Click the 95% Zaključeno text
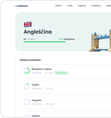Viewport: 111px width, 118px height. point(67,39)
